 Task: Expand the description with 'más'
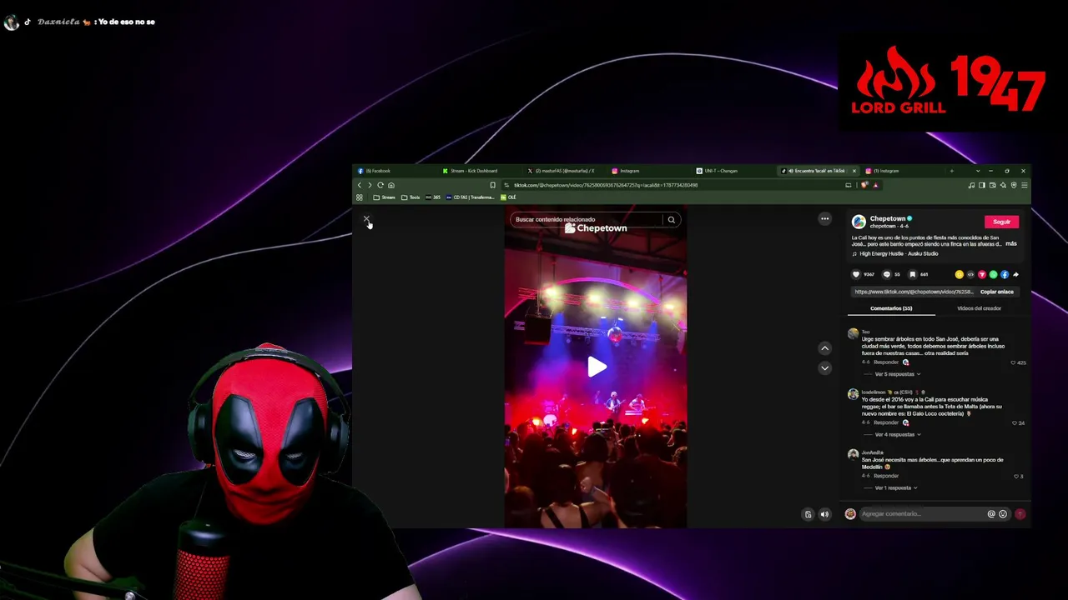pos(1011,243)
